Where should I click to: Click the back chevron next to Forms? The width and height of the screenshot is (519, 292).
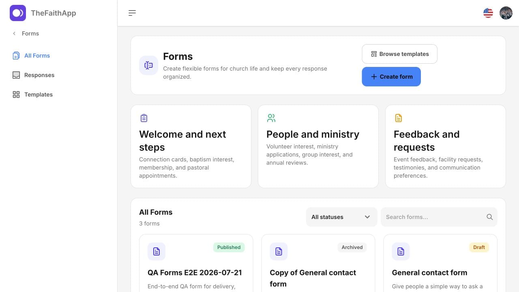14,34
